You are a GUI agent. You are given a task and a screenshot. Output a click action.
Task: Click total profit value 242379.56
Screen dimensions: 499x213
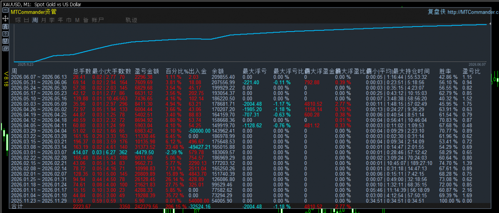point(147,207)
